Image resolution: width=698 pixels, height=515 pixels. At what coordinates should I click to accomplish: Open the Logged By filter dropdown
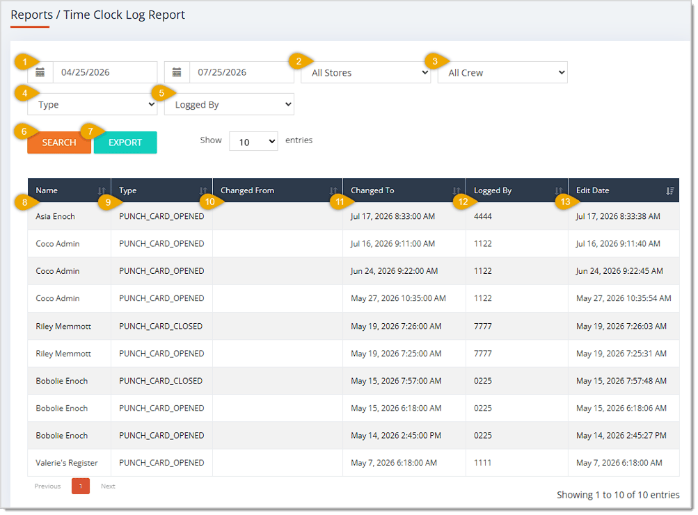pos(229,104)
